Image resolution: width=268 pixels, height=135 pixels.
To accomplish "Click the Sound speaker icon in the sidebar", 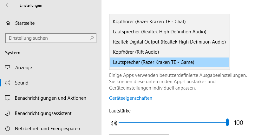I will (x=8, y=83).
